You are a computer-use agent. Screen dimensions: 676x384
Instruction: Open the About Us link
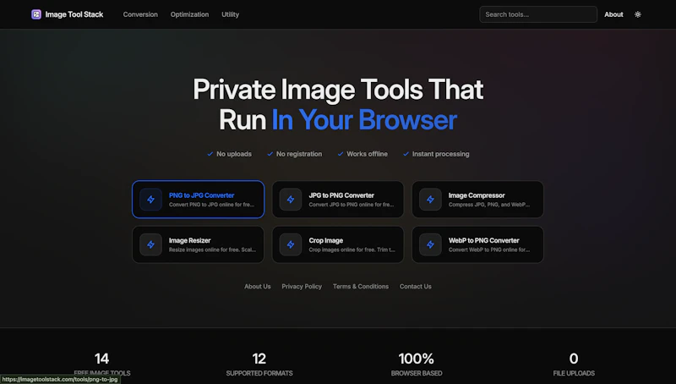(x=258, y=287)
